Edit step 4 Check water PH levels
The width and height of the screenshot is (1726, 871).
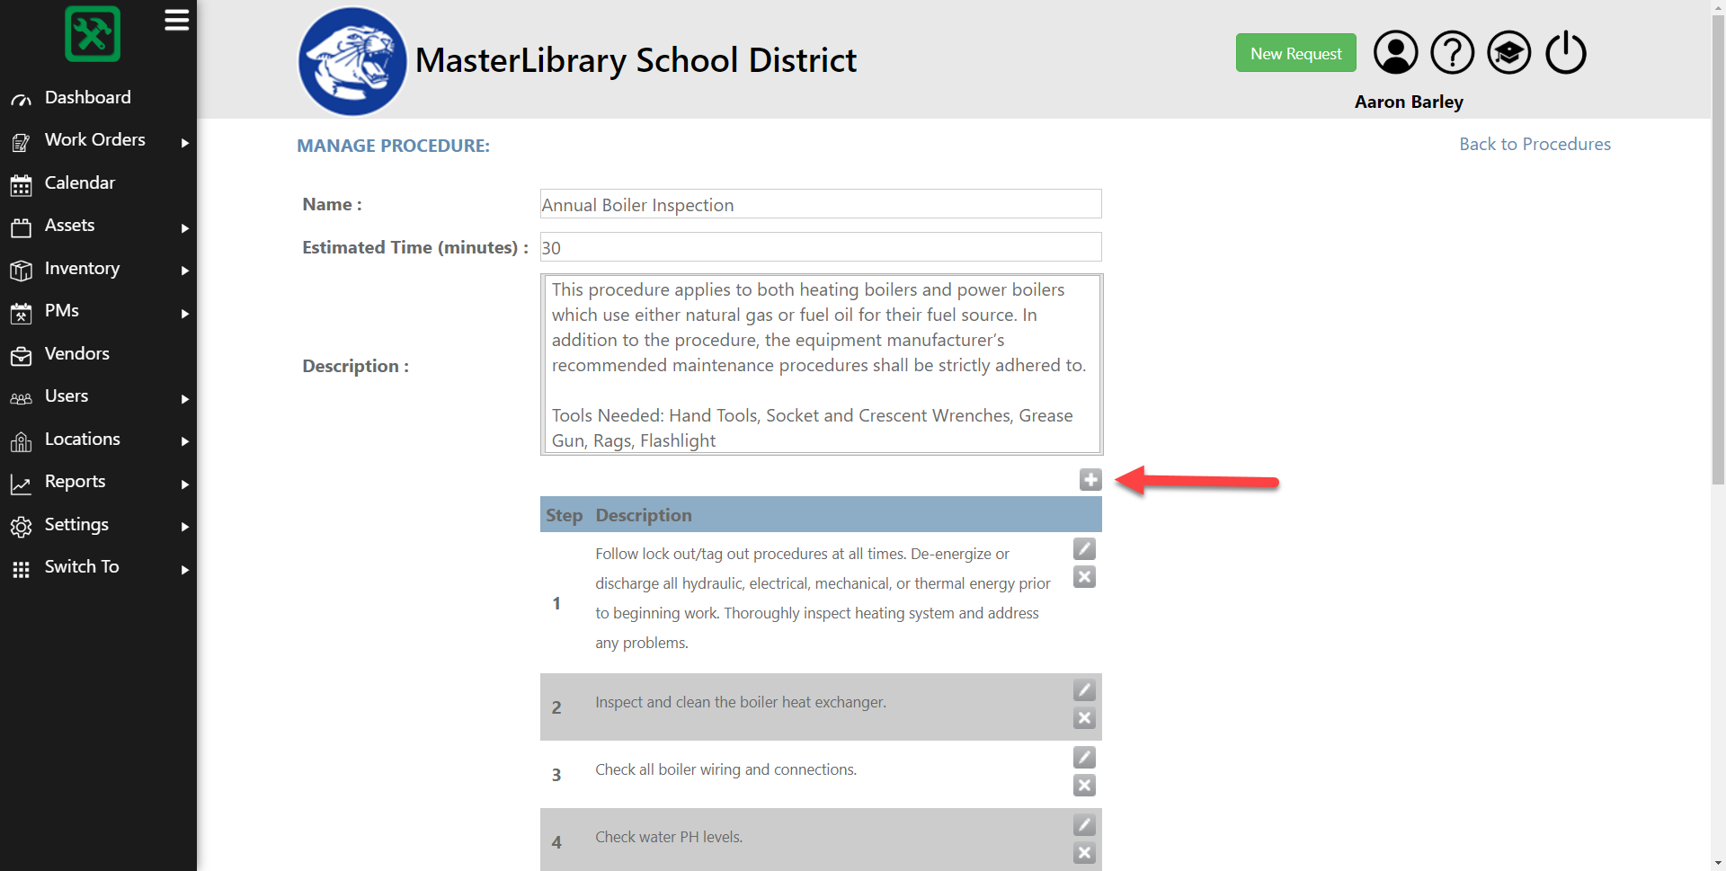tap(1084, 825)
